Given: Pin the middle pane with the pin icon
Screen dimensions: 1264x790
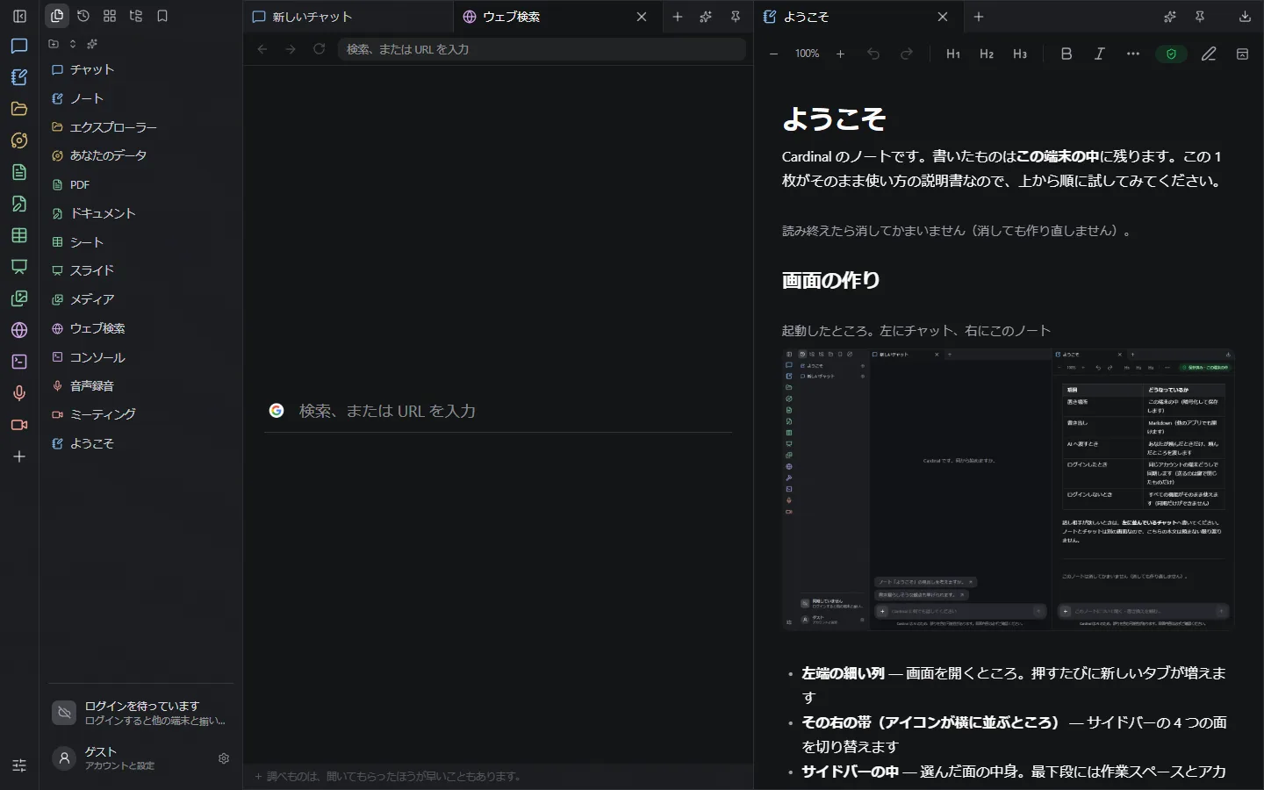Looking at the screenshot, I should (x=736, y=17).
